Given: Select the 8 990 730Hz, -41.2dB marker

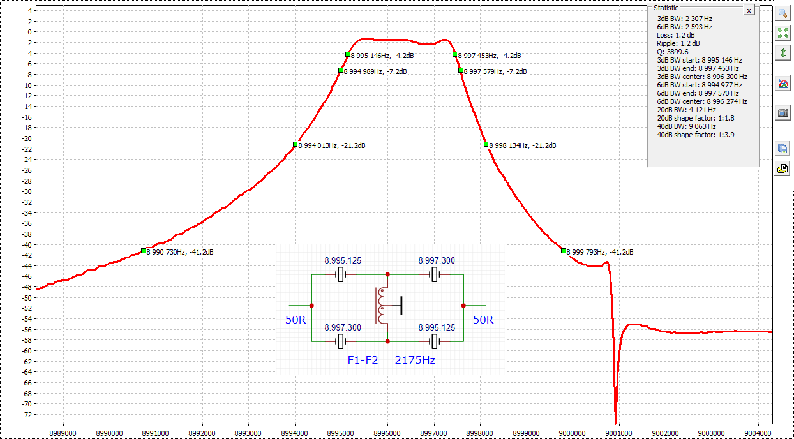Looking at the screenshot, I should click(x=143, y=251).
